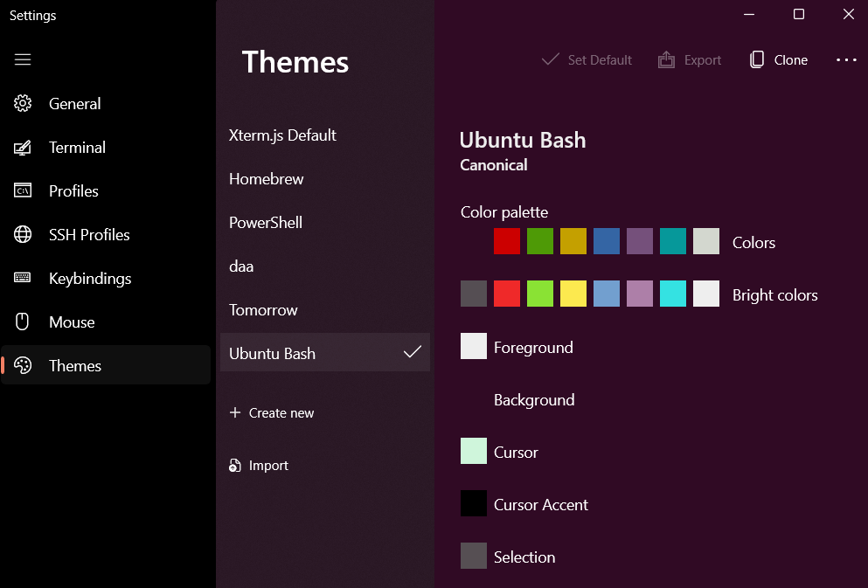Select the Homebrew theme
Image resolution: width=868 pixels, height=588 pixels.
(x=267, y=179)
